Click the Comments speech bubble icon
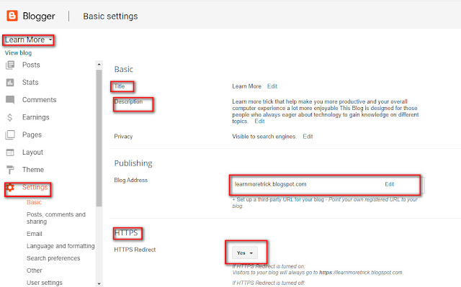Image resolution: width=461 pixels, height=287 pixels. tap(10, 100)
